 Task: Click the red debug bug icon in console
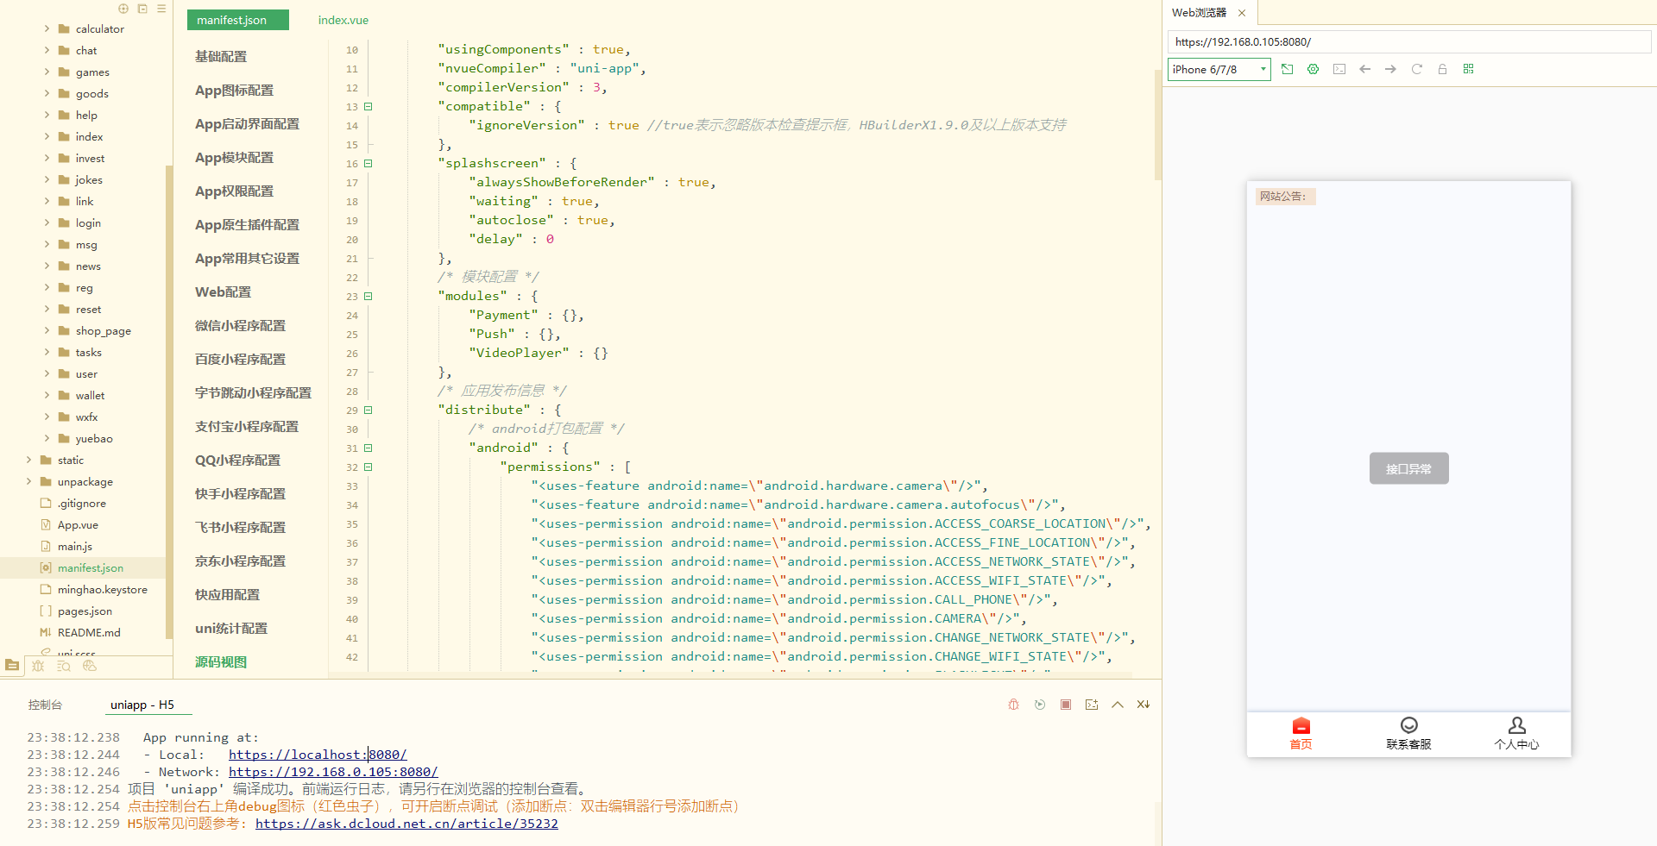pyautogui.click(x=1013, y=705)
